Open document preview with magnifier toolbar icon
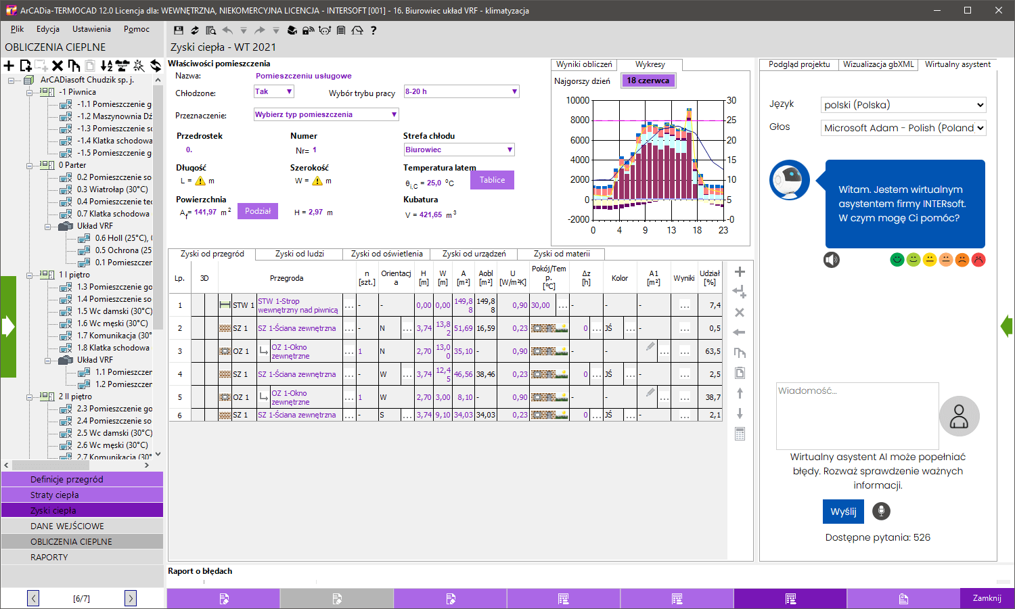Viewport: 1015px width, 609px height. pos(210,30)
